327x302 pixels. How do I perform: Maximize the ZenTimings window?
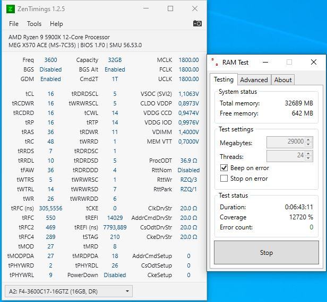point(170,8)
